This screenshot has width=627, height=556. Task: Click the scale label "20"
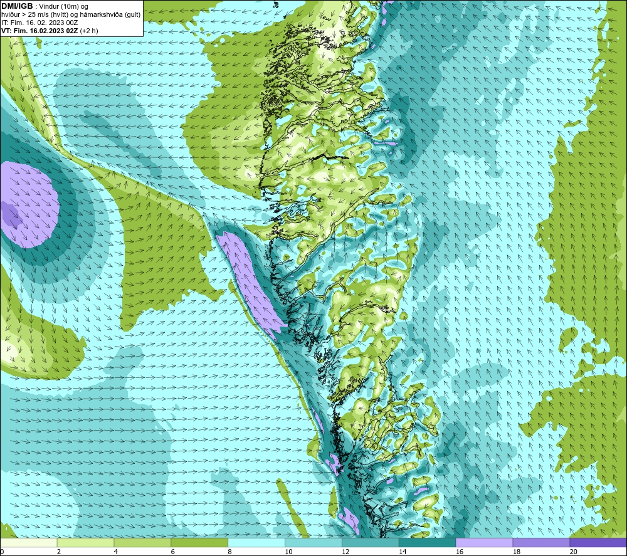[x=574, y=552]
